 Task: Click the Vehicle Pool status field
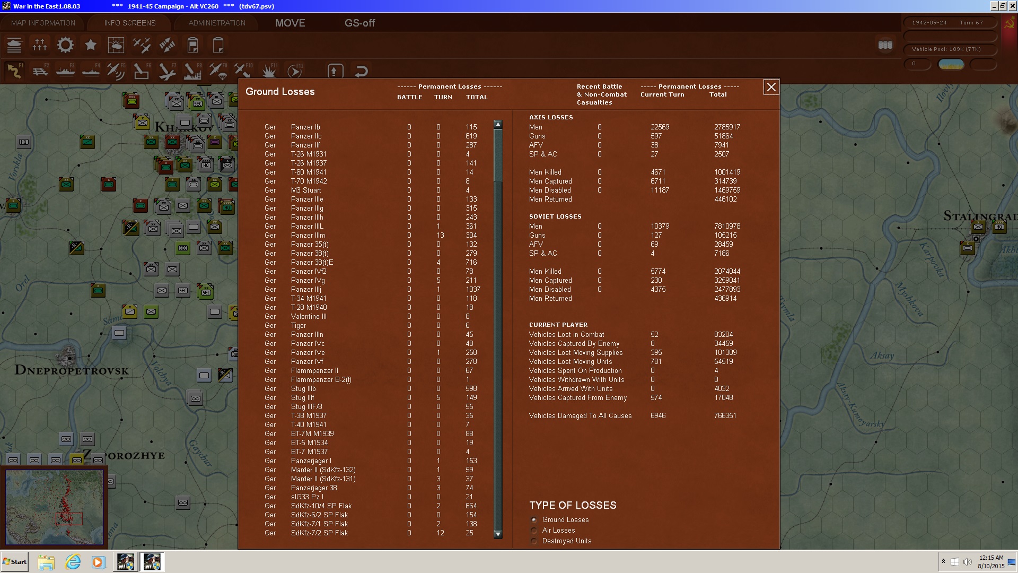(950, 49)
